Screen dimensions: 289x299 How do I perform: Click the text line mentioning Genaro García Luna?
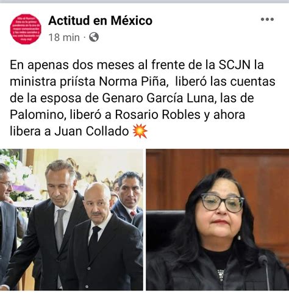point(132,98)
